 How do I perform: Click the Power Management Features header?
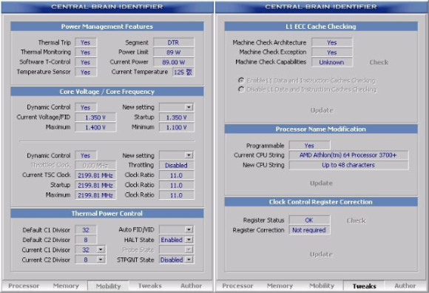coord(107,27)
